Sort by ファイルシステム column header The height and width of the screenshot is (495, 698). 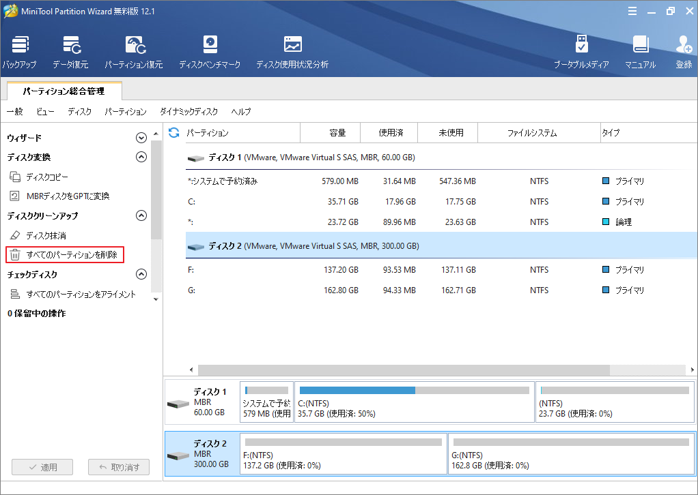click(539, 132)
